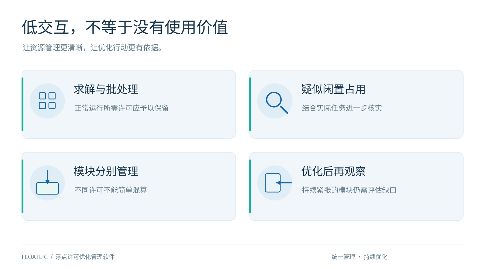Viewport: 485px width, 269px height.
Task: Click the text 持续紧张的模块仍需评估缺口
Action: 349,190
